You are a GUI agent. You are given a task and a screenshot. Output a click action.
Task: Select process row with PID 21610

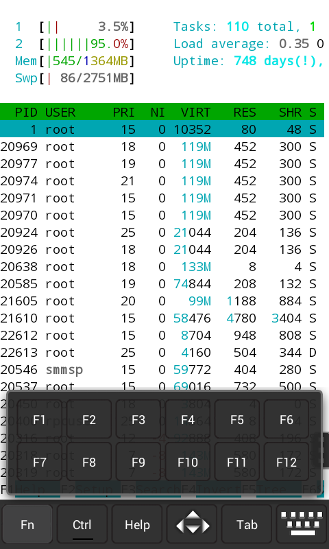coord(162,318)
